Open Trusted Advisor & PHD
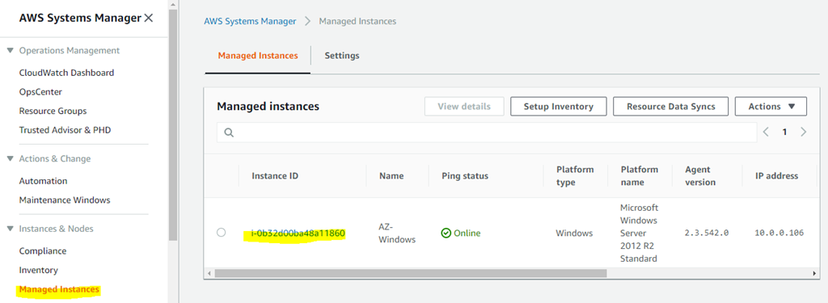The width and height of the screenshot is (828, 303). pyautogui.click(x=65, y=130)
